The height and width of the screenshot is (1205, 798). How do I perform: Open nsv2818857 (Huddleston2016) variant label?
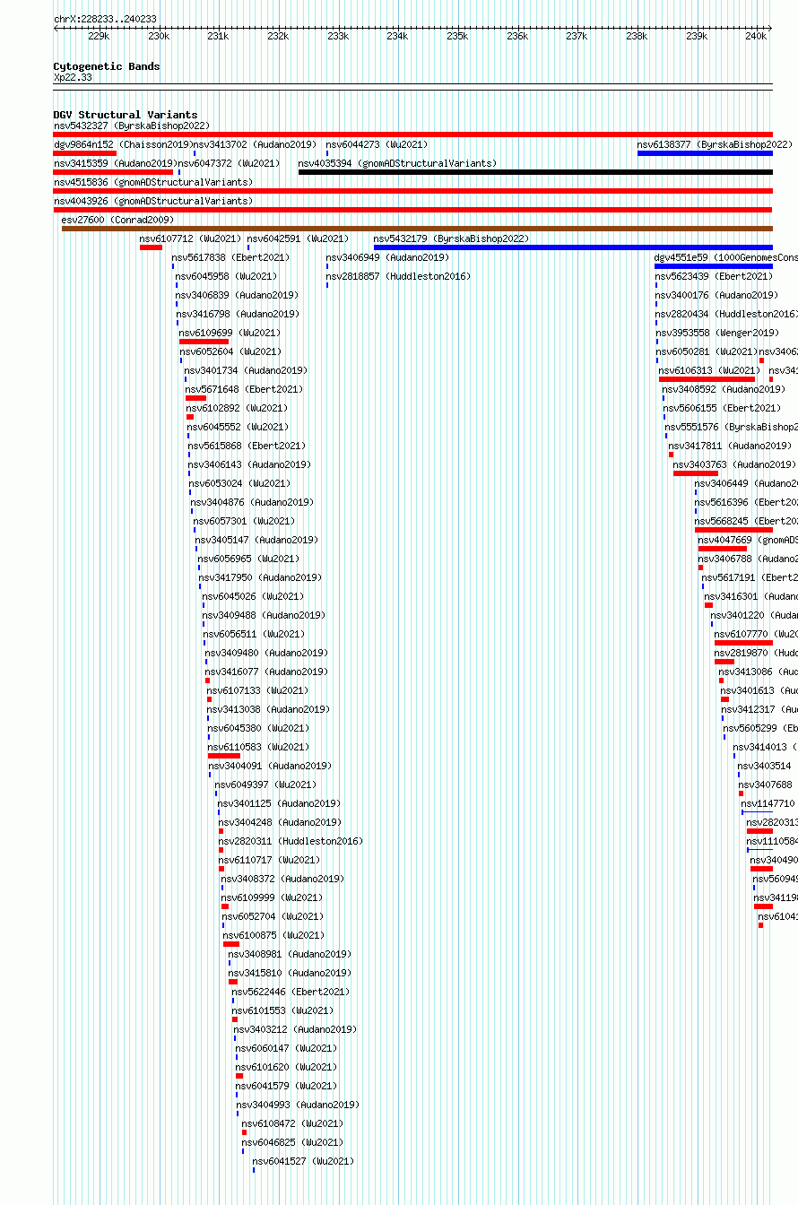[398, 276]
